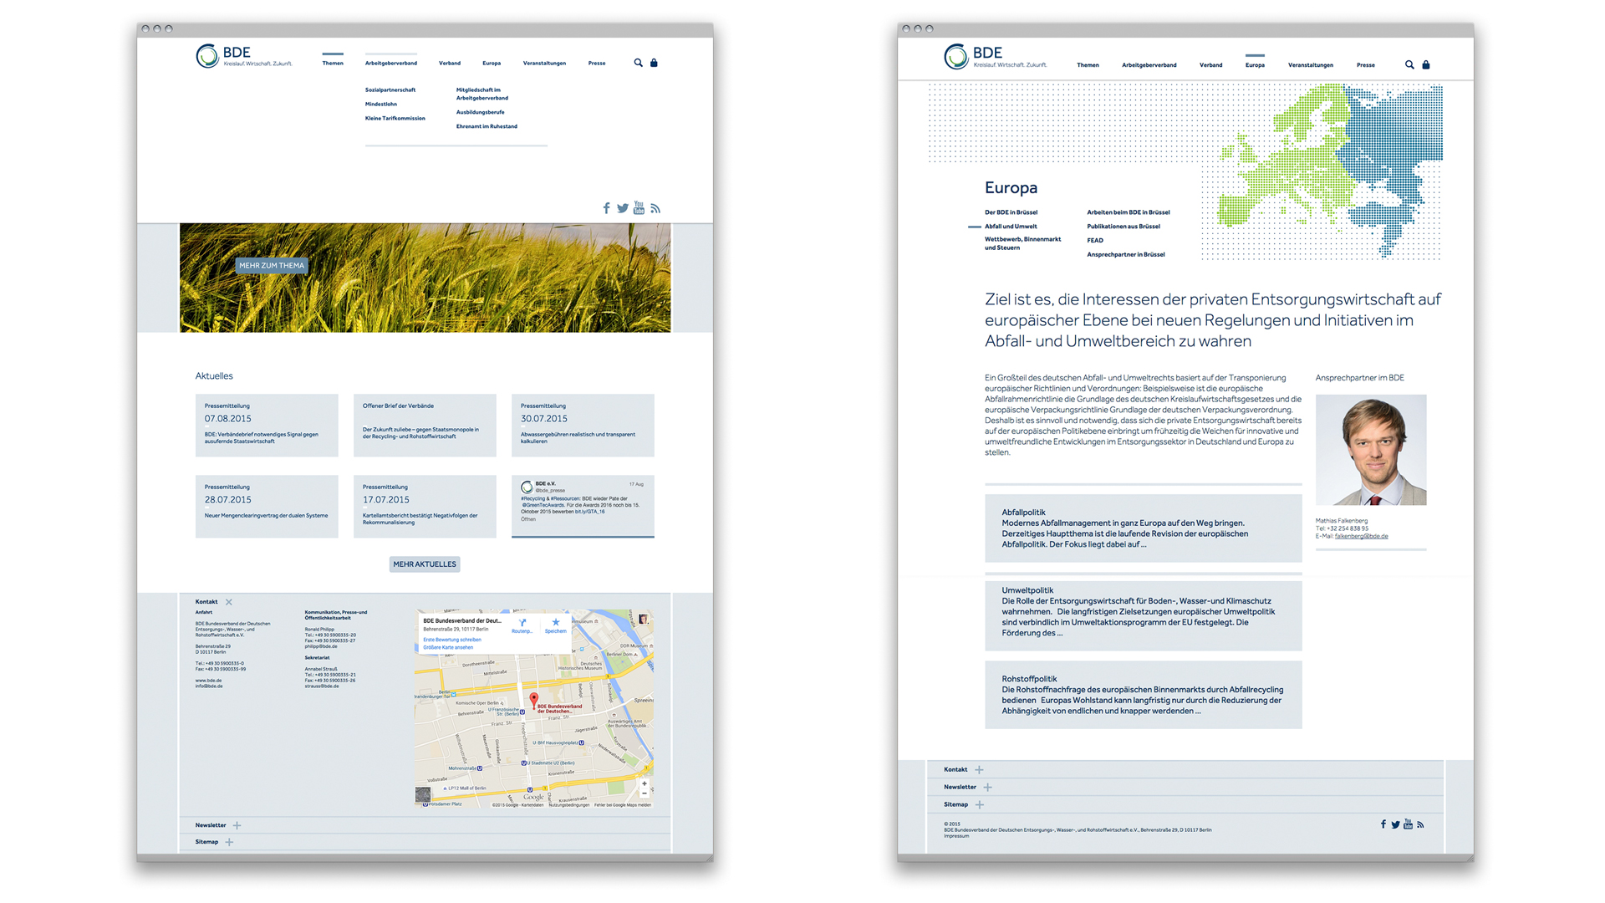Open Presse menu in left window
Viewport: 1605px width, 903px height.
(597, 63)
